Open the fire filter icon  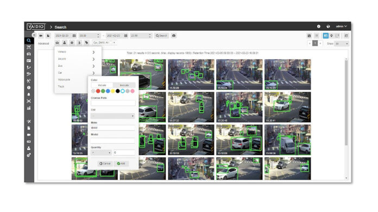coord(79,43)
